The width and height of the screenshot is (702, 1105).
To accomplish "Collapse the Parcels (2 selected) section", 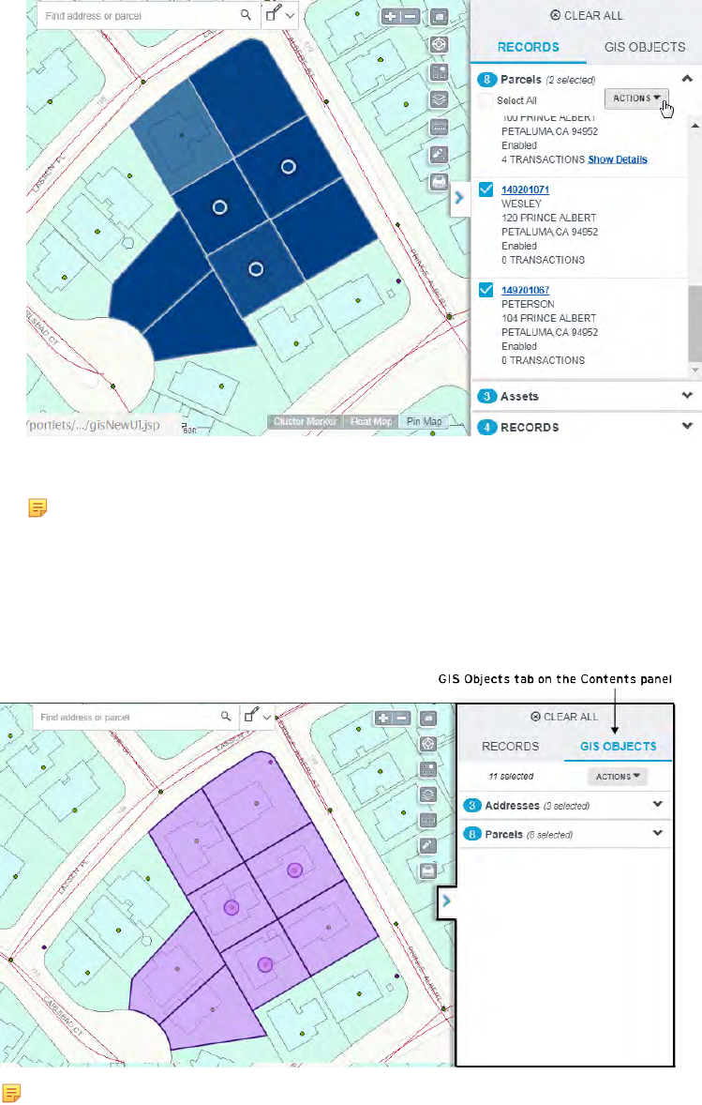I will coord(687,79).
